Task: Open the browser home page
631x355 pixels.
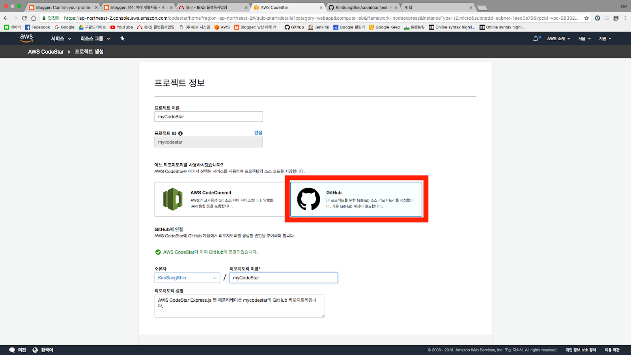Action: pos(34,18)
